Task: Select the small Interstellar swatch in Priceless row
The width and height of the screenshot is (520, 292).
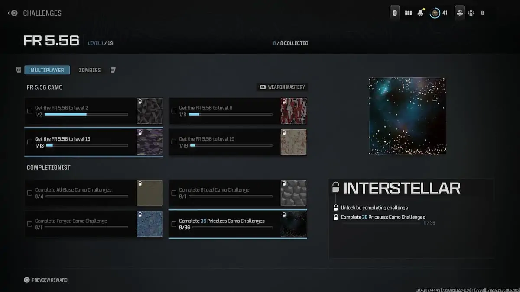Action: coord(293,224)
